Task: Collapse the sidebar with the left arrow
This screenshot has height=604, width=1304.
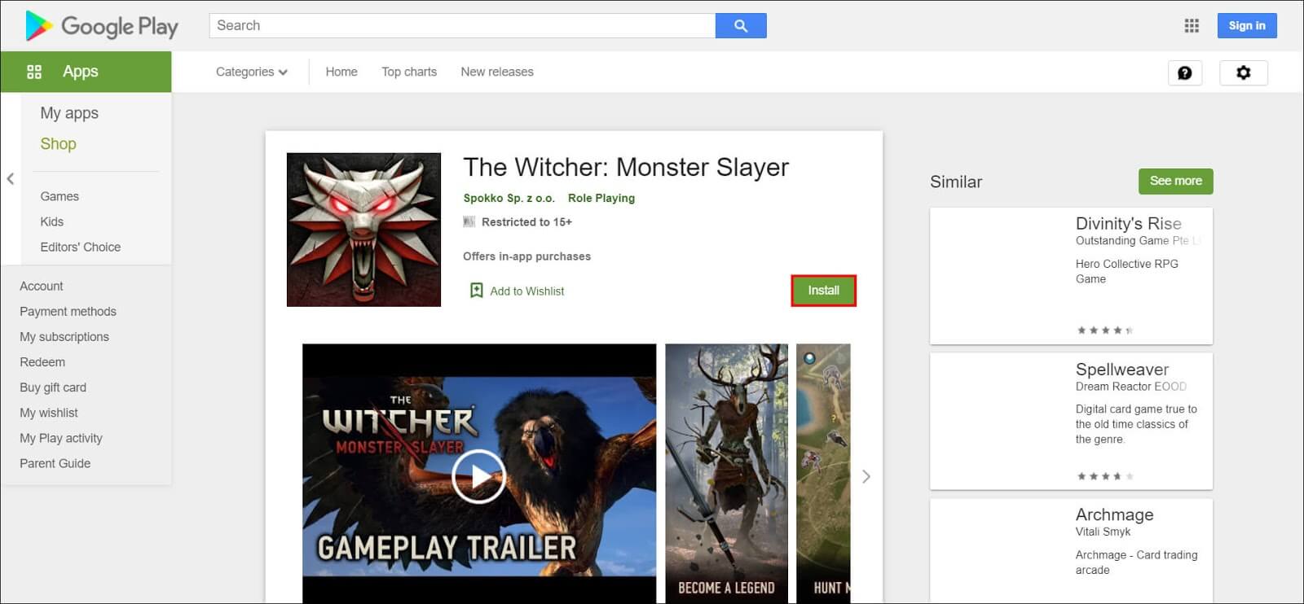Action: point(11,179)
